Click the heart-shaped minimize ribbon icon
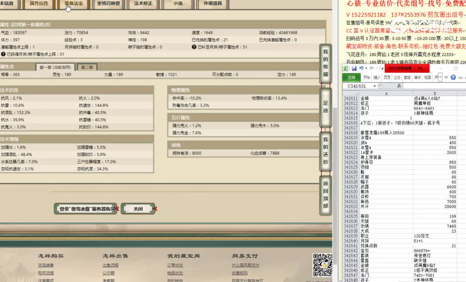This screenshot has width=466, height=282. (x=446, y=78)
